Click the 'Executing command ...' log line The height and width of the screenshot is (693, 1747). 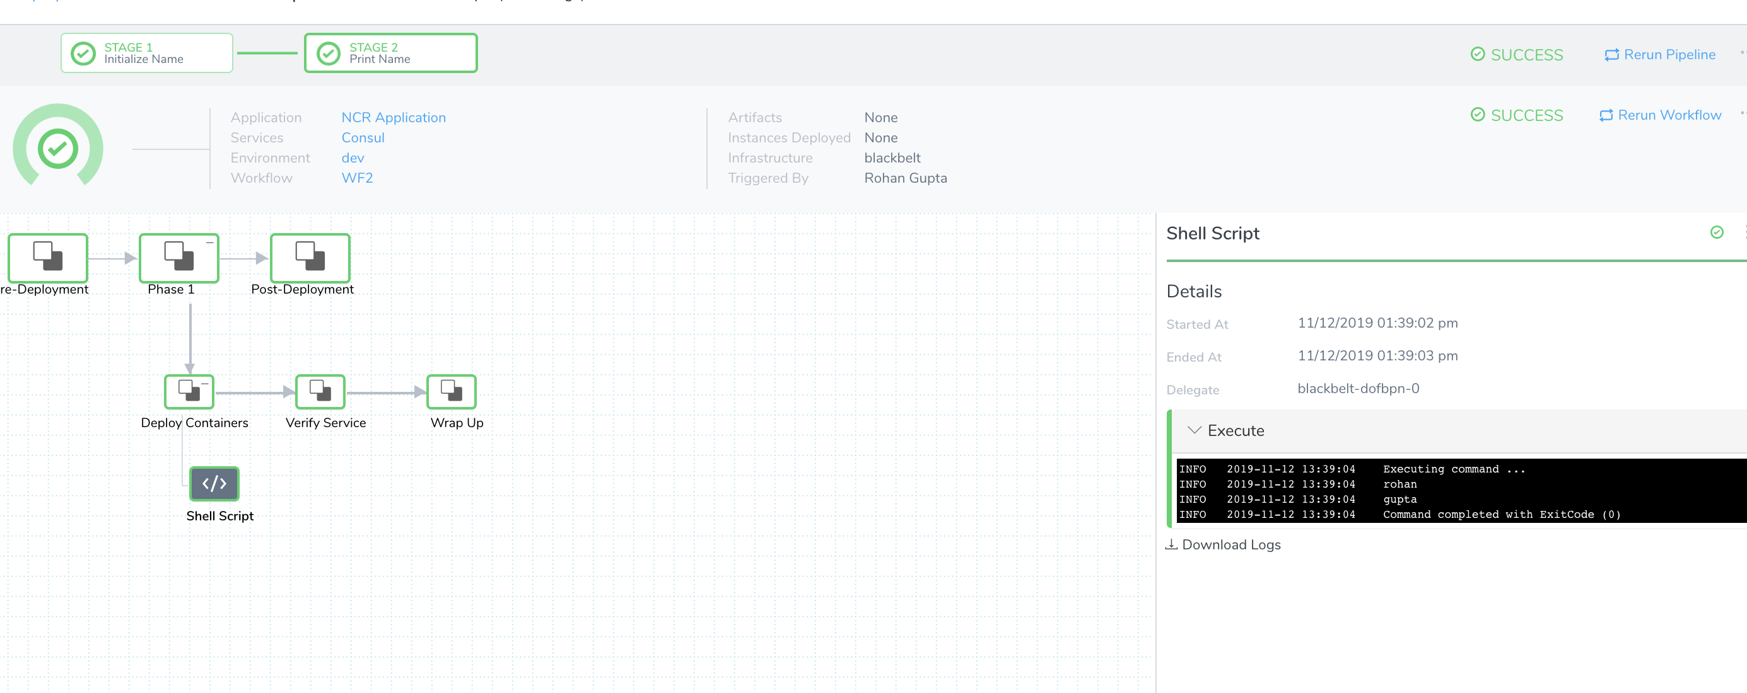click(x=1454, y=469)
